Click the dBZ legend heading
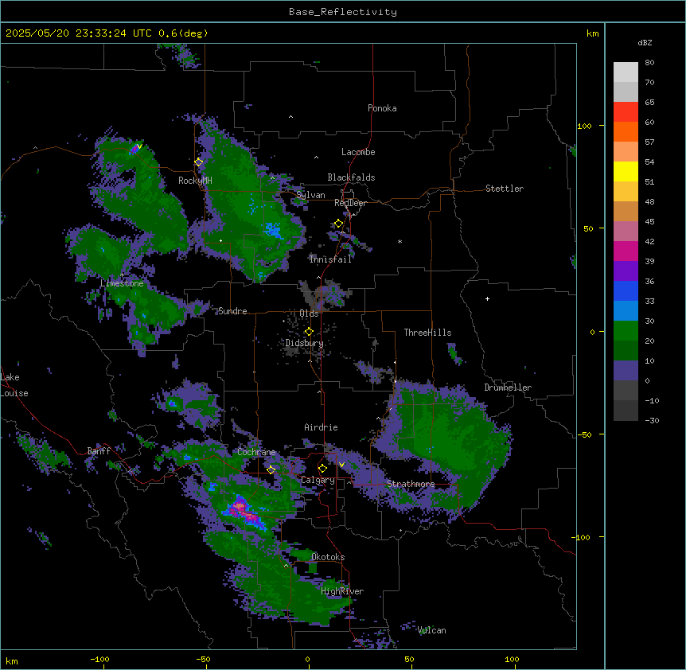 point(645,43)
